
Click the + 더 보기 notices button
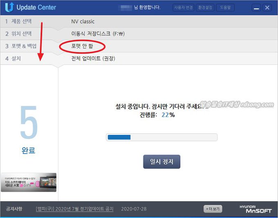coord(213,209)
